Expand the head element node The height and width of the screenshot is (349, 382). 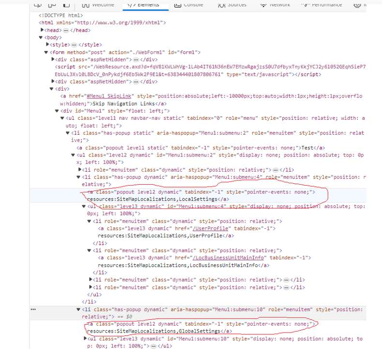[42, 30]
